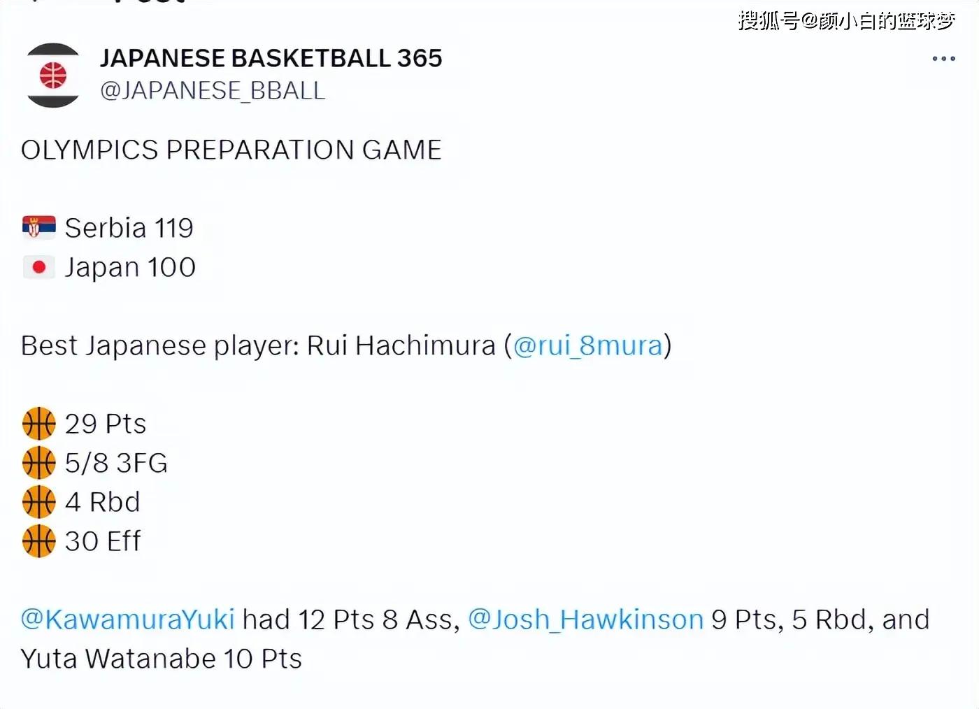Visit the @Josh_Hawkinson mention link
The height and width of the screenshot is (709, 979).
point(585,620)
